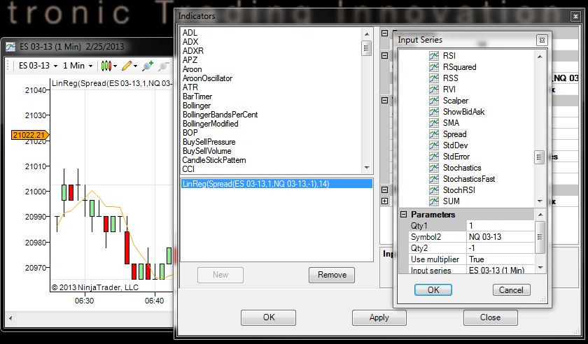Select Bollinger in the indicators list
Image resolution: width=588 pixels, height=344 pixels.
197,106
